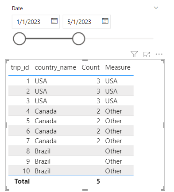This screenshot has height=192, width=174.
Task: Select the Count cell in trip_id 3 row
Action: (98, 101)
